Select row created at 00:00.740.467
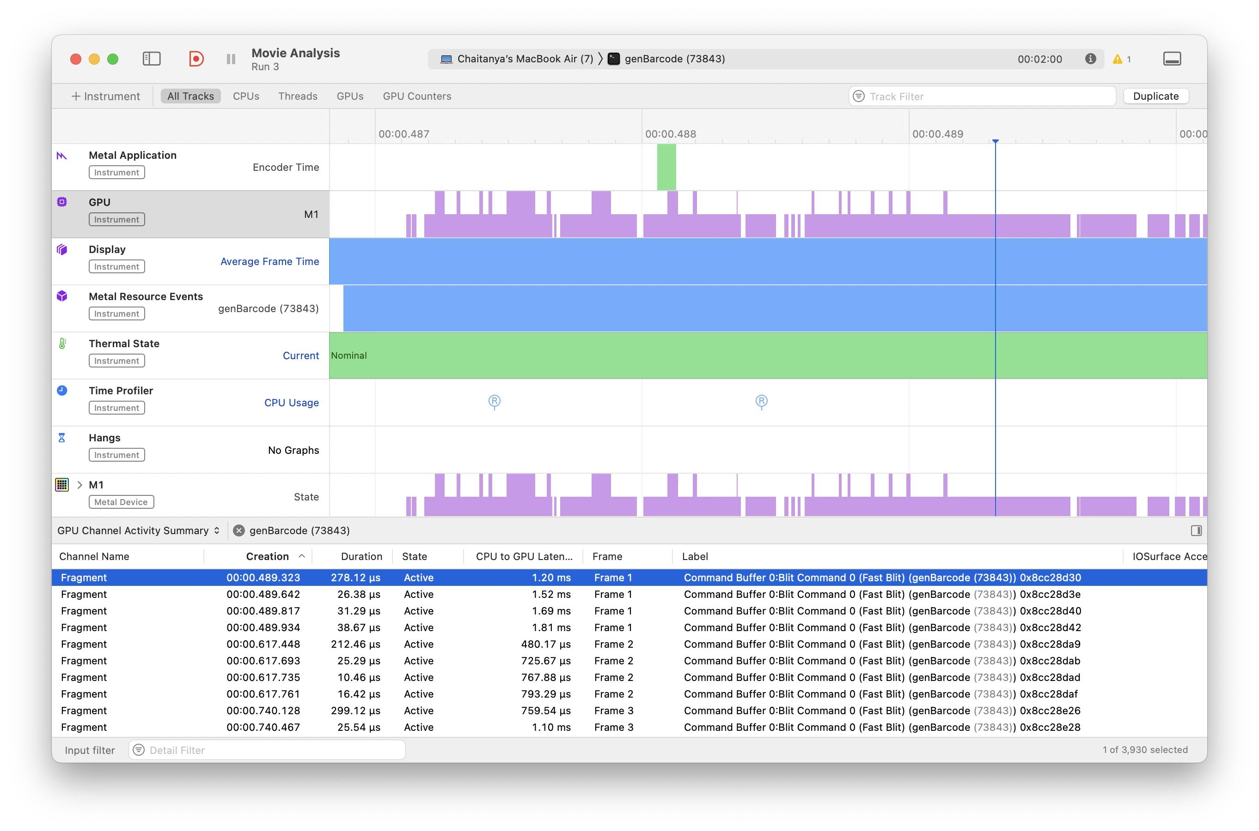The image size is (1259, 831). [x=629, y=727]
